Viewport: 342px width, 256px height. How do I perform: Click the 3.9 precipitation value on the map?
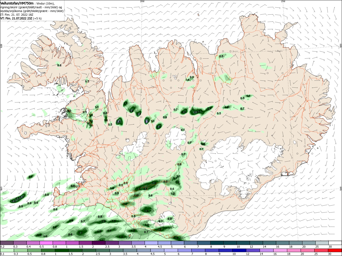tap(139, 114)
